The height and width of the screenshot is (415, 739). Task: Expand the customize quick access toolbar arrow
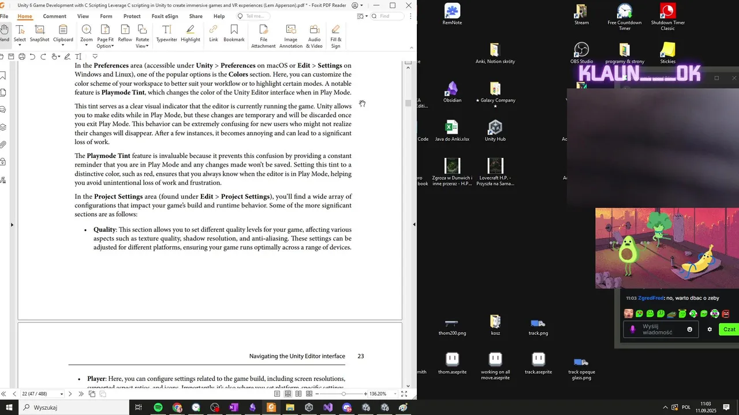pyautogui.click(x=95, y=56)
